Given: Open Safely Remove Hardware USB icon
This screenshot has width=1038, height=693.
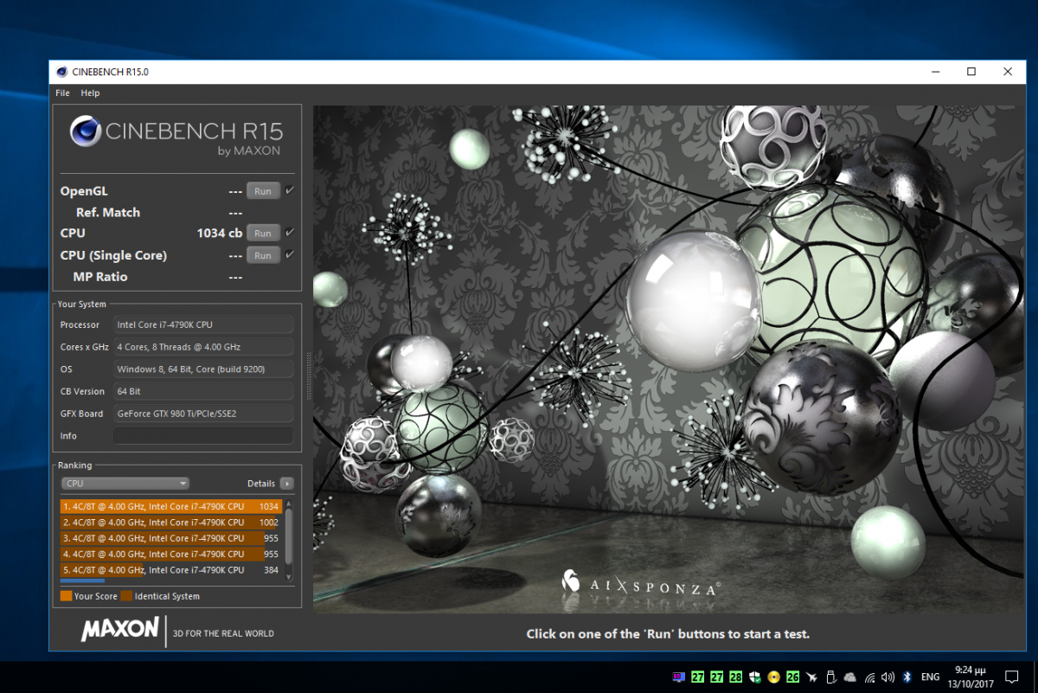Looking at the screenshot, I should (x=830, y=677).
